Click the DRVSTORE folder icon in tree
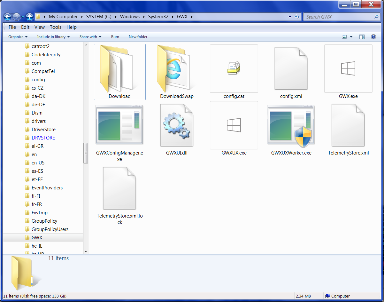This screenshot has width=384, height=302. tap(27, 138)
